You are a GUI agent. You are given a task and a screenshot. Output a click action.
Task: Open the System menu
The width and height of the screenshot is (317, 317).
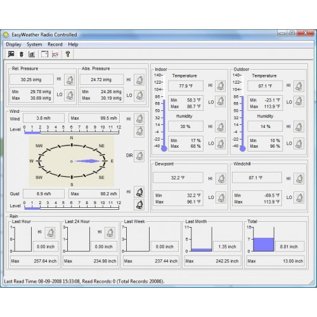point(34,44)
